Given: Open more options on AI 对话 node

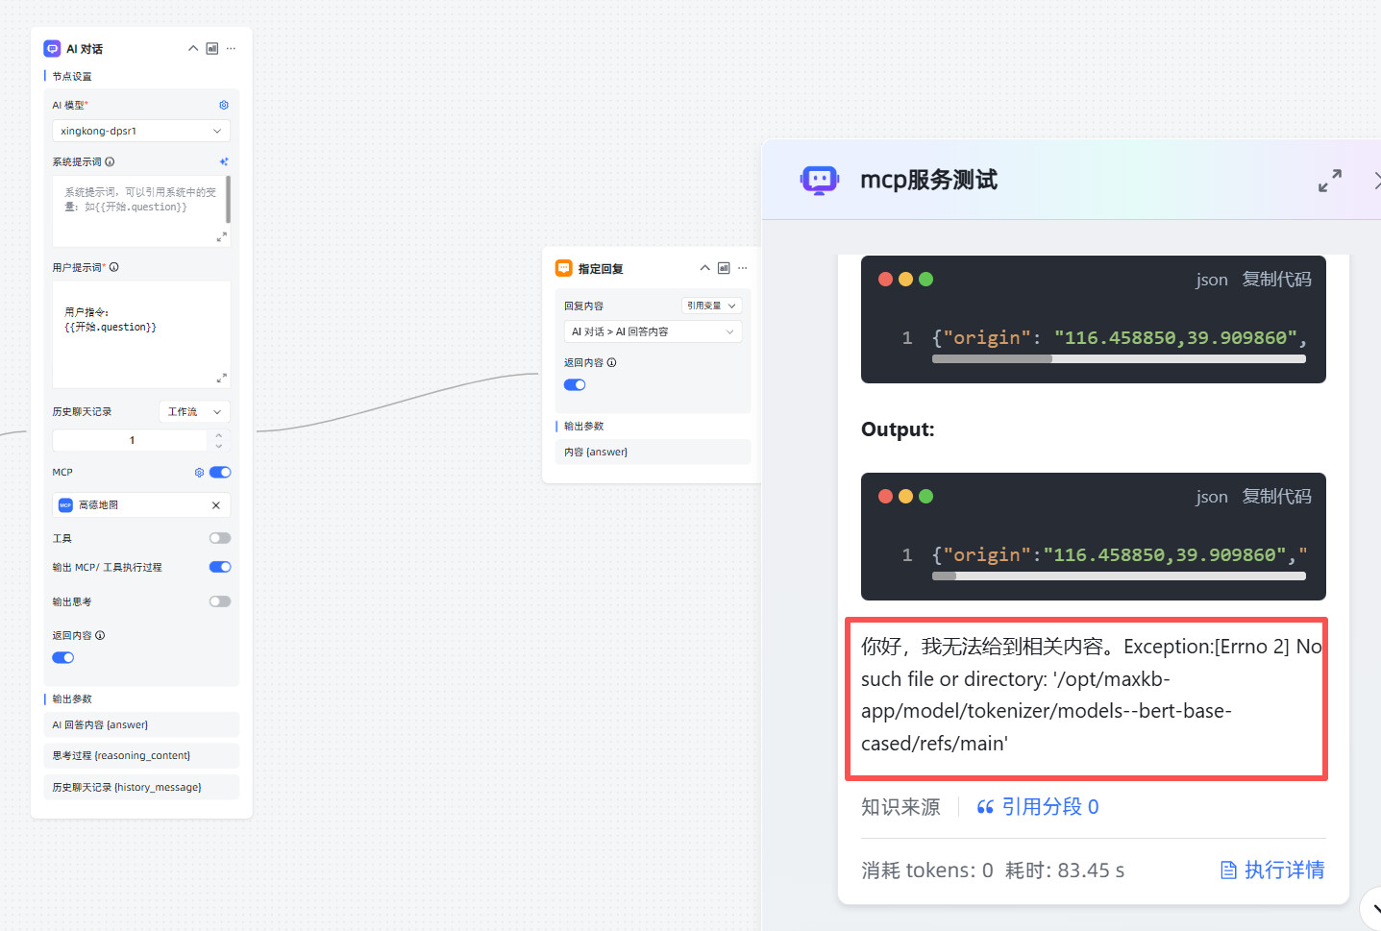Looking at the screenshot, I should (x=231, y=49).
